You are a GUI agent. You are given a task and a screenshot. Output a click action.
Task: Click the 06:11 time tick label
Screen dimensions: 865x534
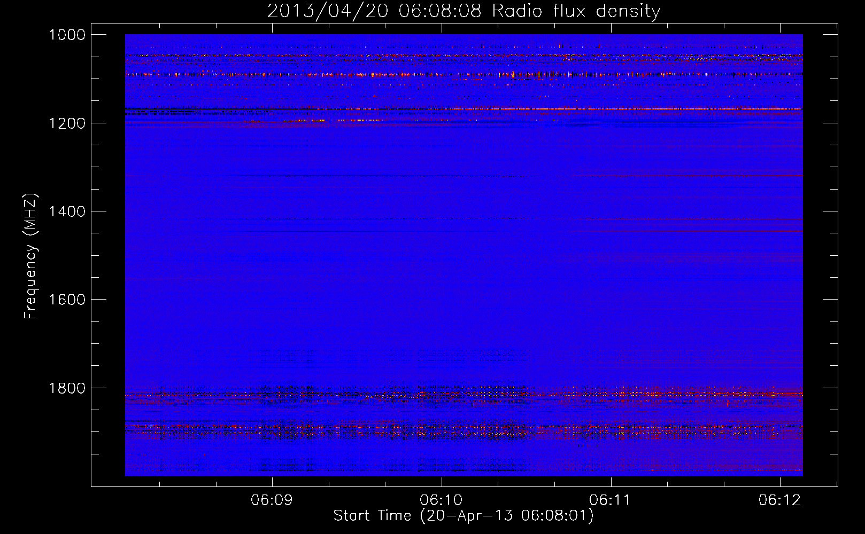pos(611,500)
